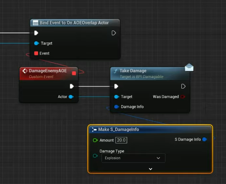
Task: Click the Was Damaged boolean output pin
Action: point(183,97)
